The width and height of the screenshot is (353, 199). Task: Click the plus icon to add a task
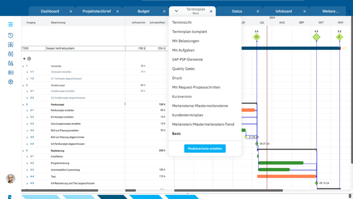(24, 59)
